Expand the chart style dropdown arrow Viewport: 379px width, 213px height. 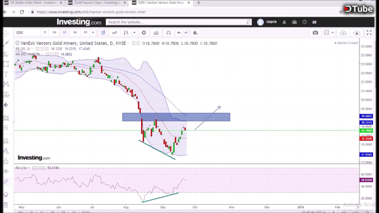[x=134, y=33]
